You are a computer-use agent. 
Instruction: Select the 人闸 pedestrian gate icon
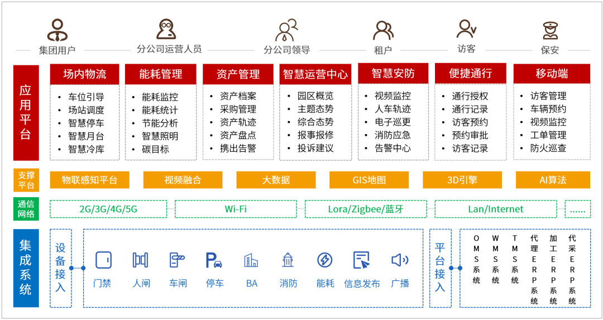point(140,260)
